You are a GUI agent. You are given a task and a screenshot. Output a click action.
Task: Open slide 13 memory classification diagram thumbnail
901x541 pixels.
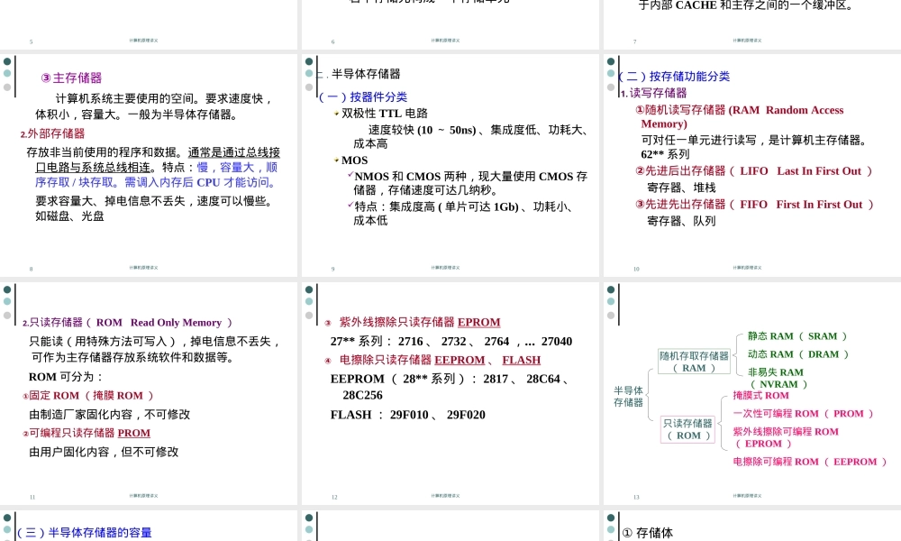coord(752,393)
